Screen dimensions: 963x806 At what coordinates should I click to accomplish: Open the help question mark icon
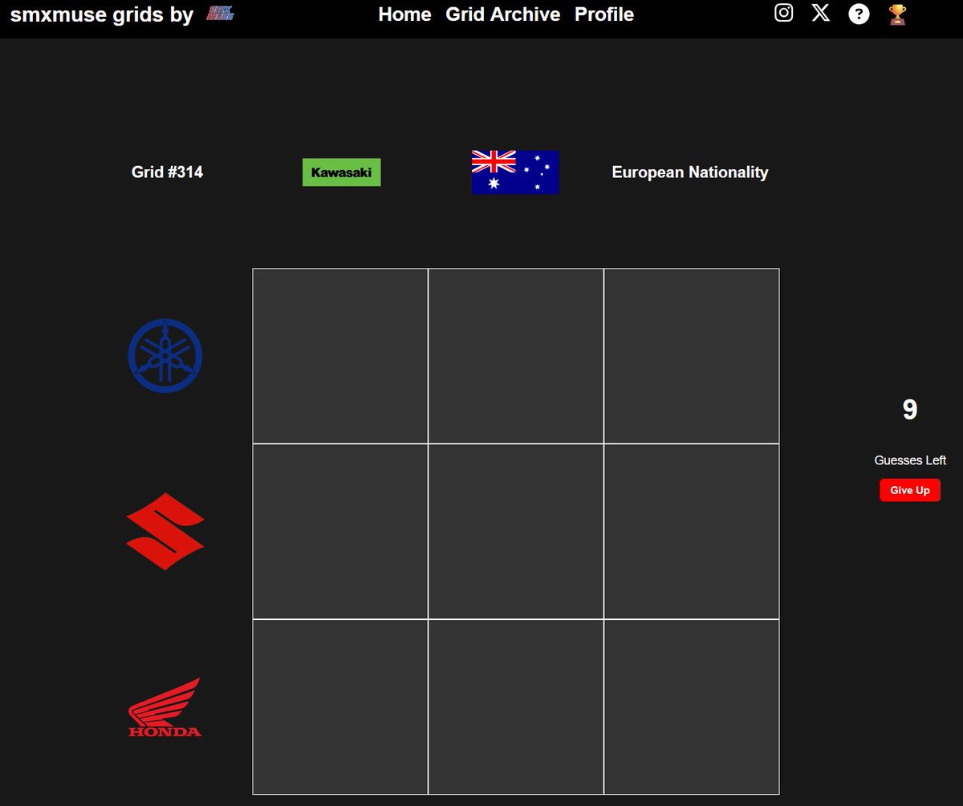[x=859, y=14]
